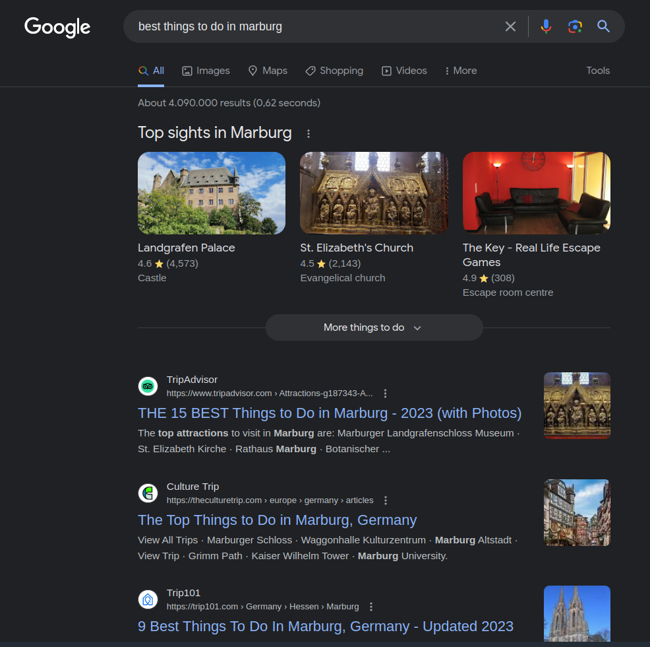Open the More search categories dropdown
The width and height of the screenshot is (650, 647).
[x=460, y=71]
